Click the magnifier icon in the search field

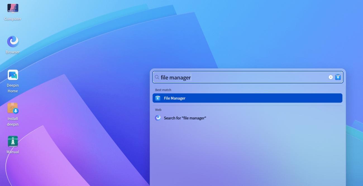point(157,77)
